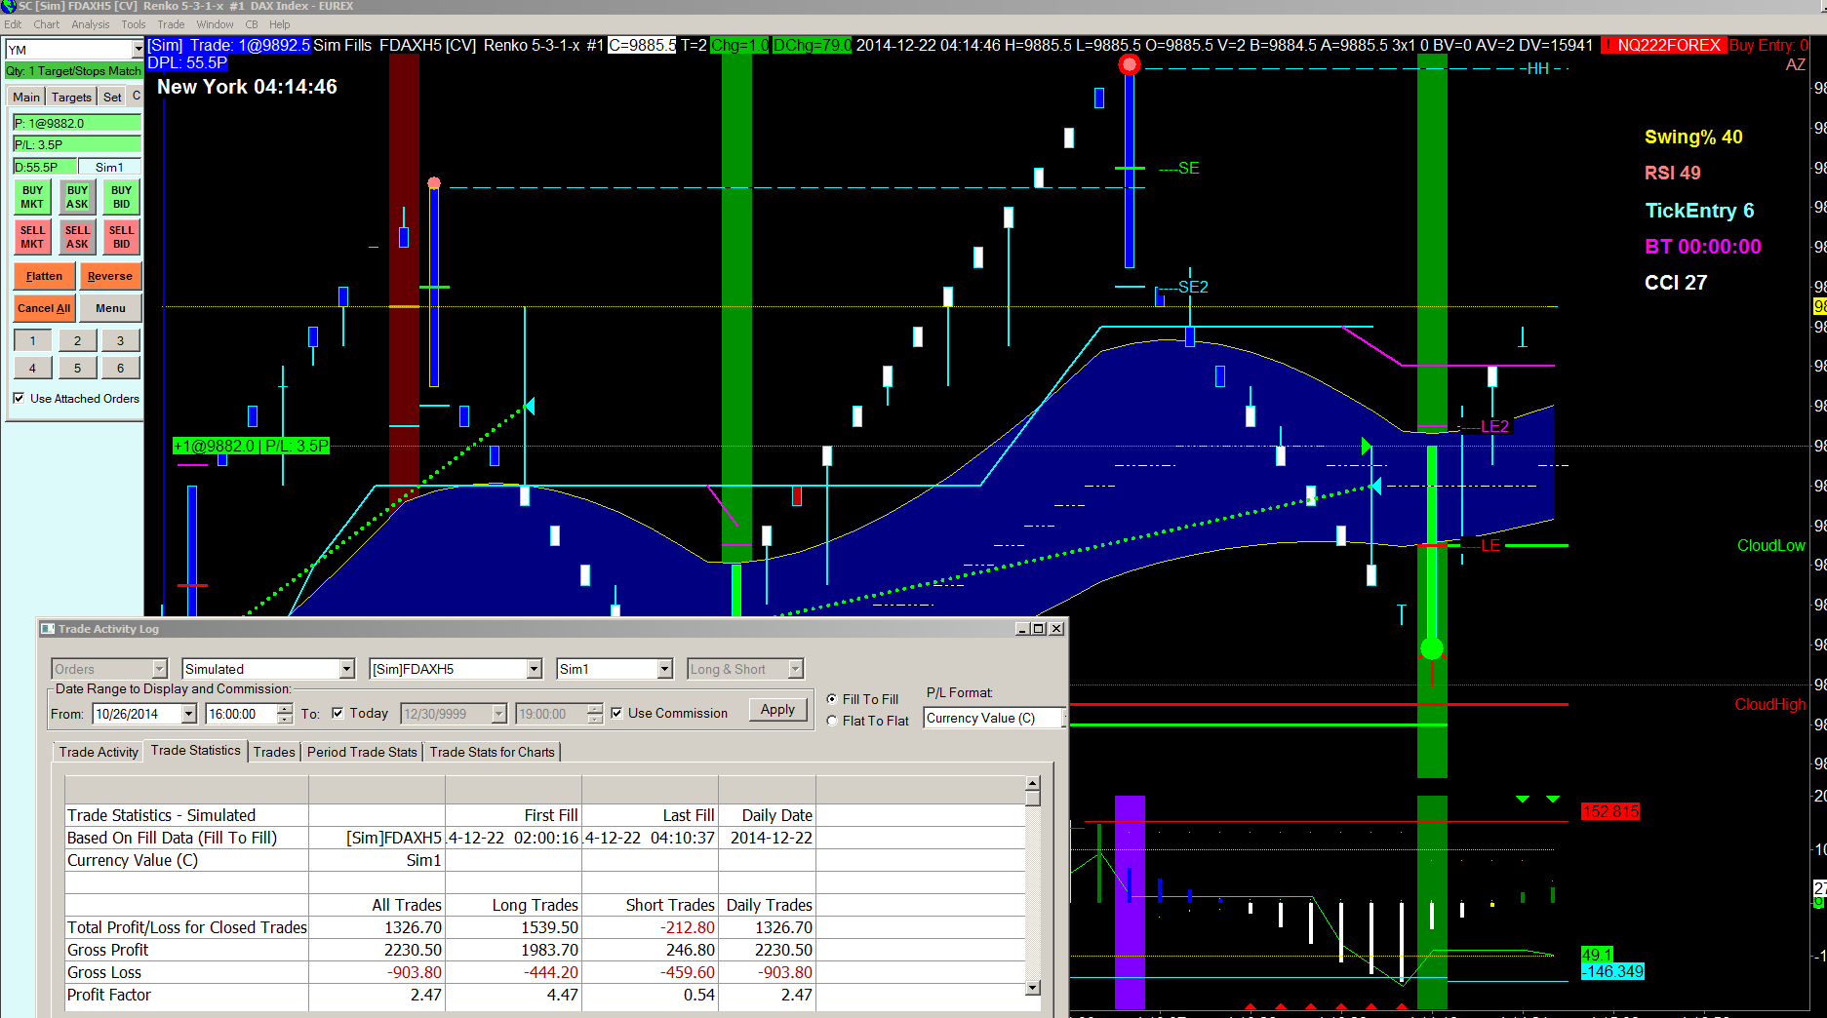Open the [Sim]FDAXH5 symbol dropdown

coord(534,669)
